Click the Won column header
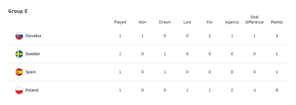This screenshot has height=105, width=296. (142, 22)
